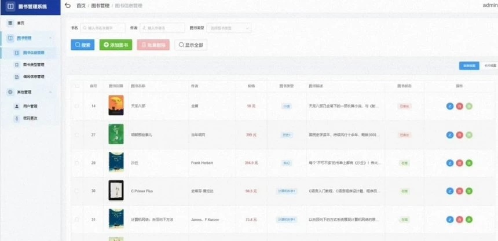
Task: Collapse the 其他管理 sidebar group
Action: click(x=50, y=92)
